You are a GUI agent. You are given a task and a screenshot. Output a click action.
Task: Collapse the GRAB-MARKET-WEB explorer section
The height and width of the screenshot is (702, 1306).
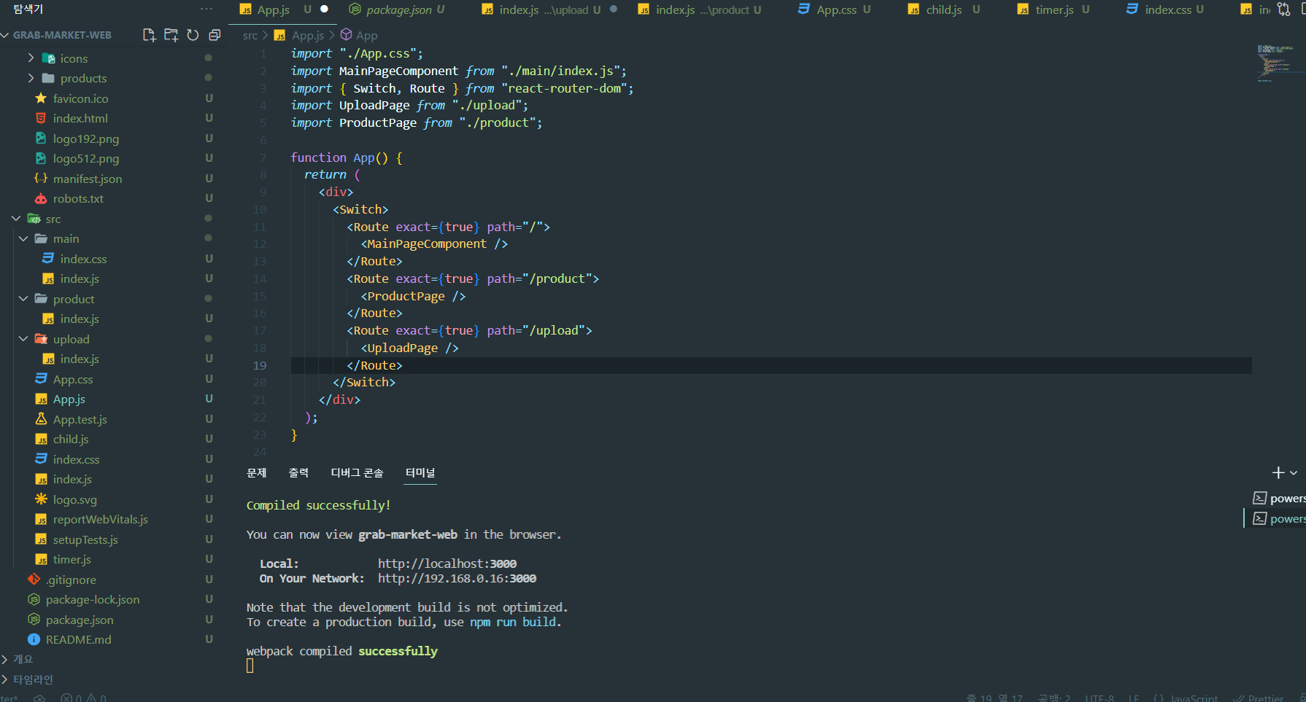[62, 35]
